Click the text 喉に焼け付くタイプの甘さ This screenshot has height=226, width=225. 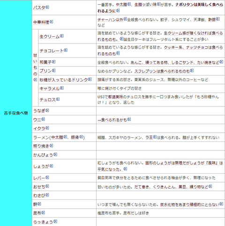[120, 88]
